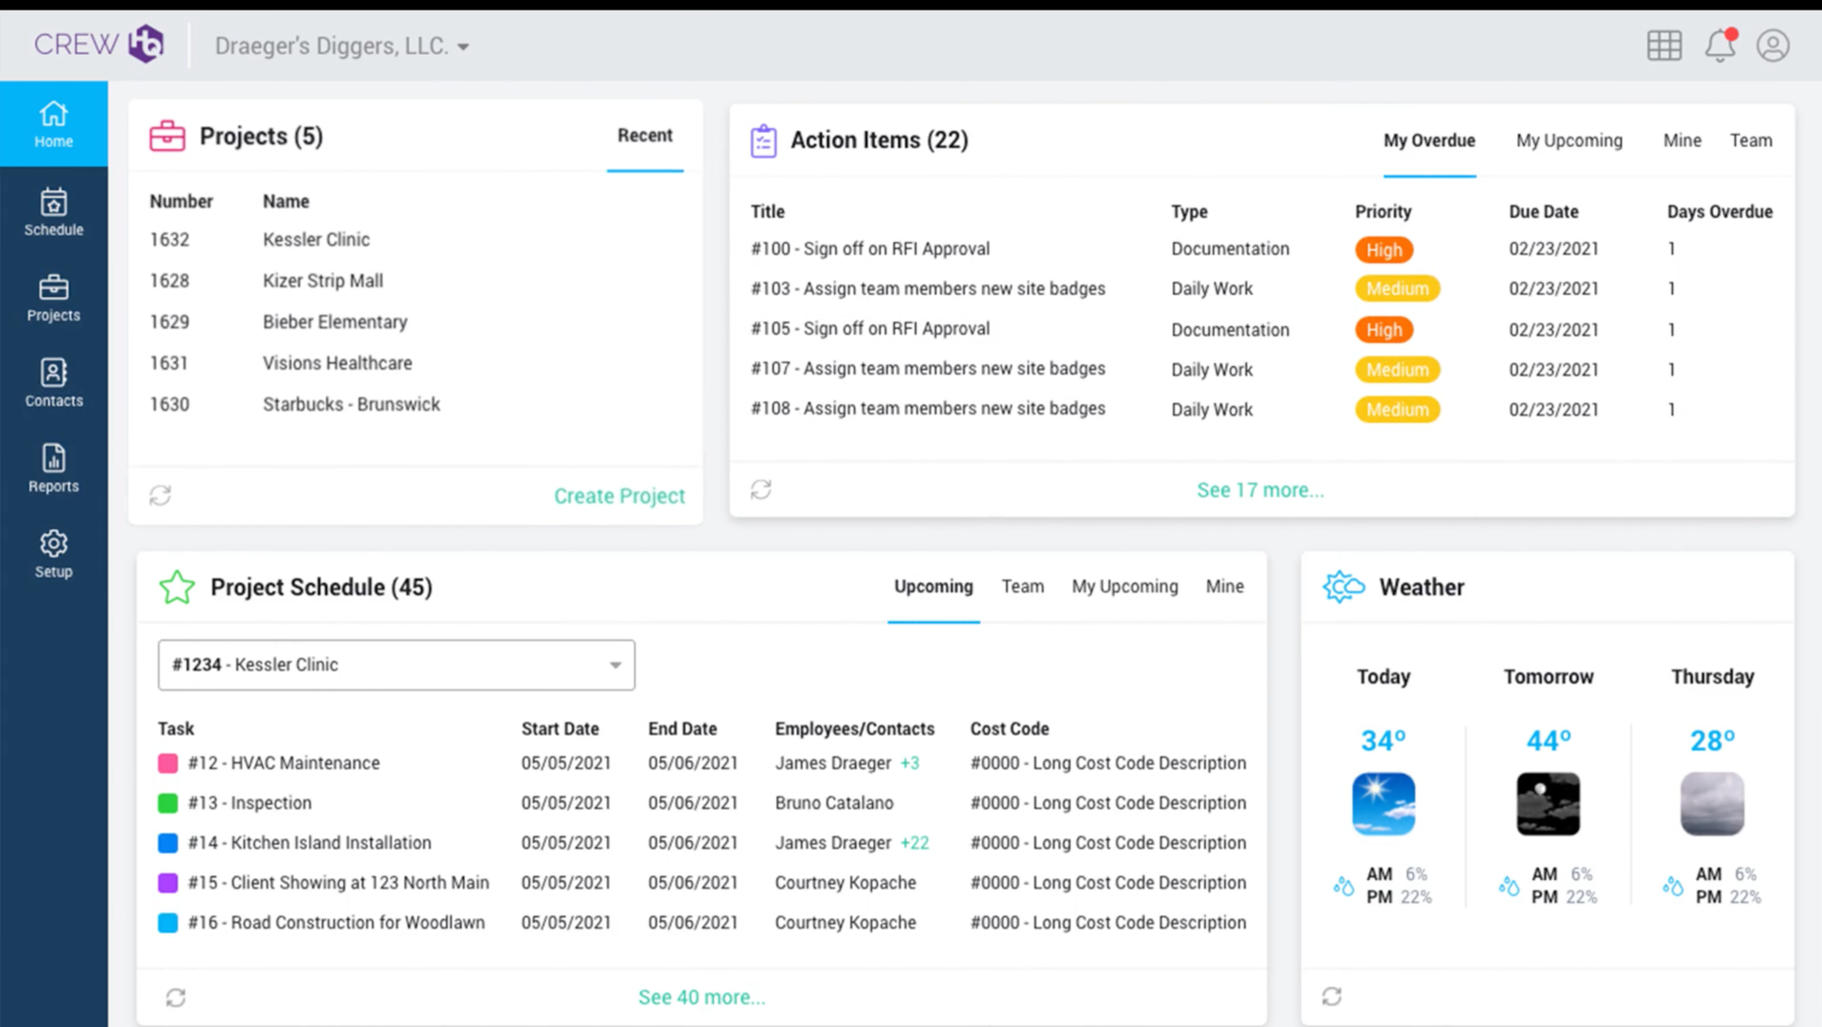Refresh the Action Items panel
1822x1027 pixels.
pyautogui.click(x=761, y=489)
